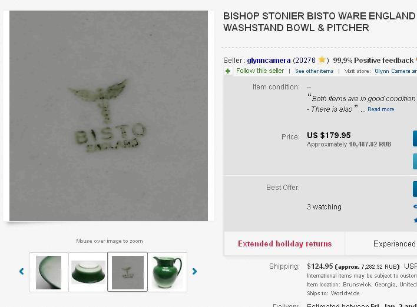Screen dimensions: 417x307
Task: Open See other items link
Action: coord(314,71)
